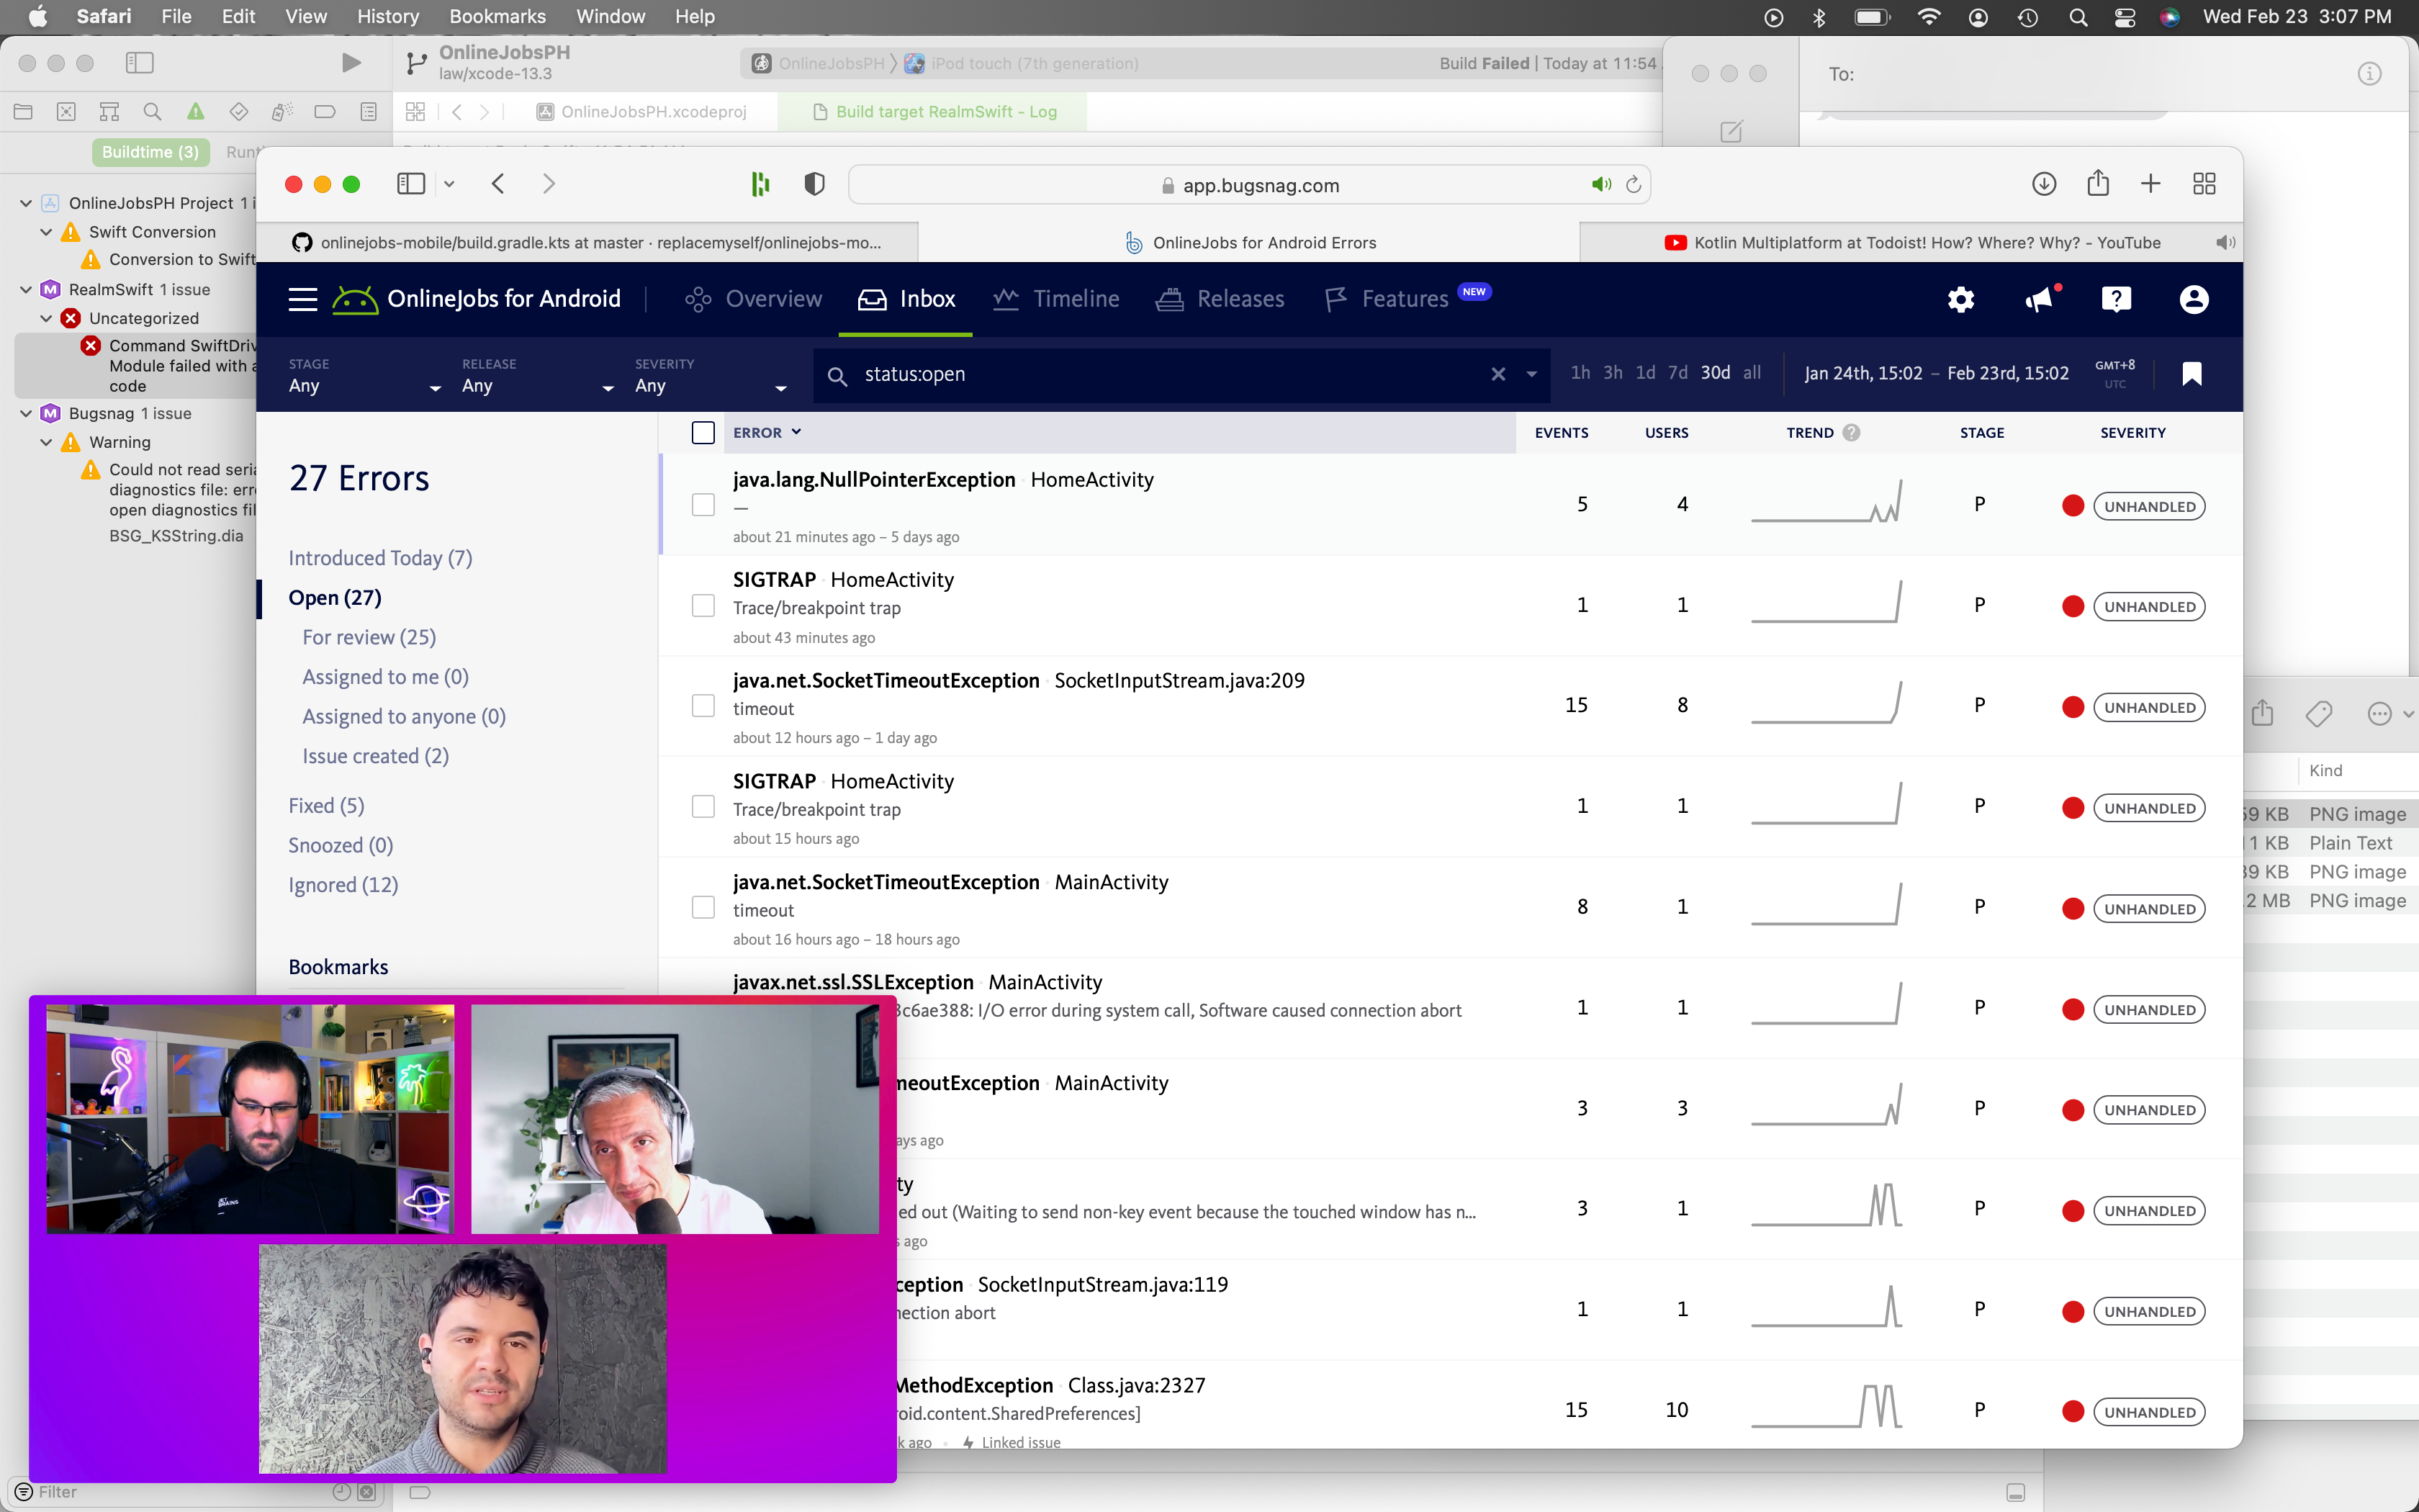The image size is (2419, 1512).
Task: Open the Bugsnag hamburger menu
Action: click(302, 299)
